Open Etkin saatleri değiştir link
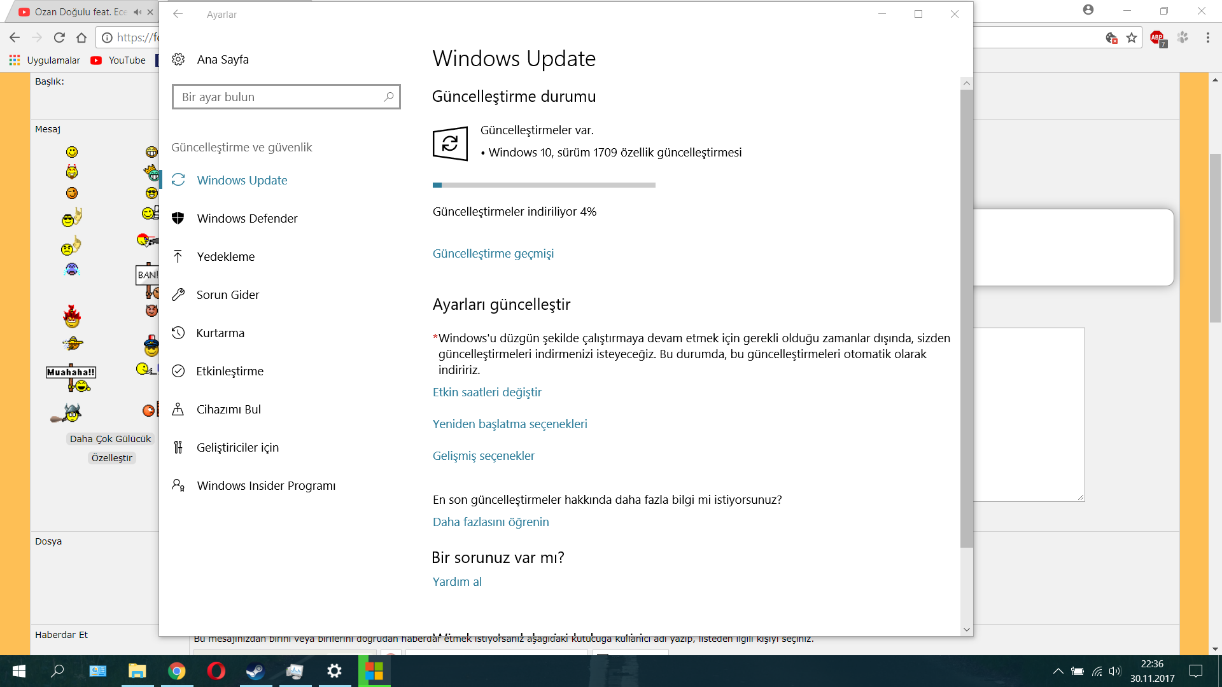The height and width of the screenshot is (687, 1222). tap(487, 392)
